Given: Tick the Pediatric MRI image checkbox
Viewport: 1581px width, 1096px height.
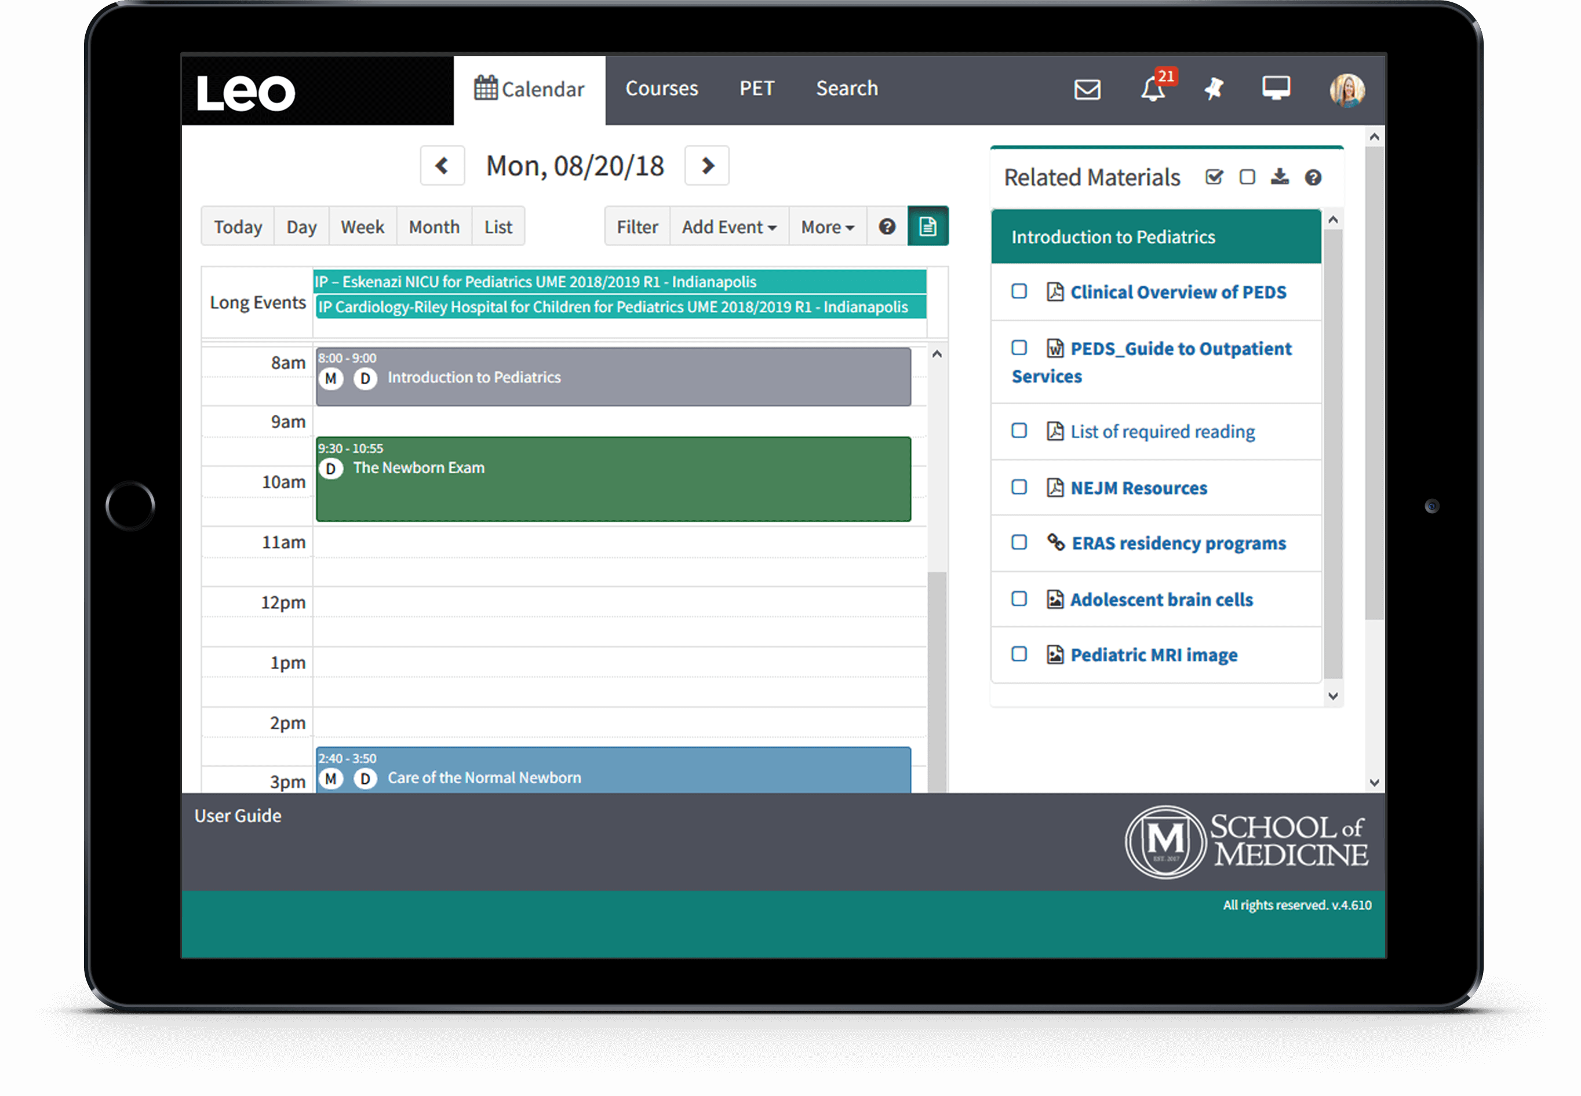Looking at the screenshot, I should (1019, 654).
